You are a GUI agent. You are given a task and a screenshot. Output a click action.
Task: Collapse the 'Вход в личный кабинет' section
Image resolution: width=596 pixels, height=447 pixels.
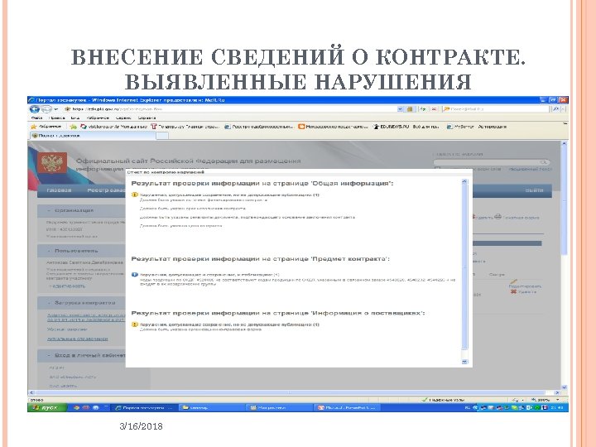(x=49, y=355)
